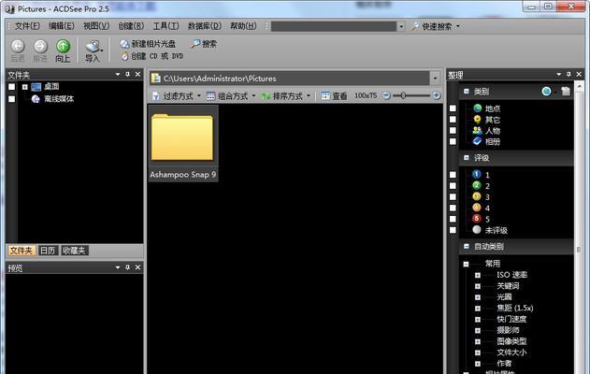Click the 离线媒体 offline media icon
The height and width of the screenshot is (374, 590).
[36, 99]
